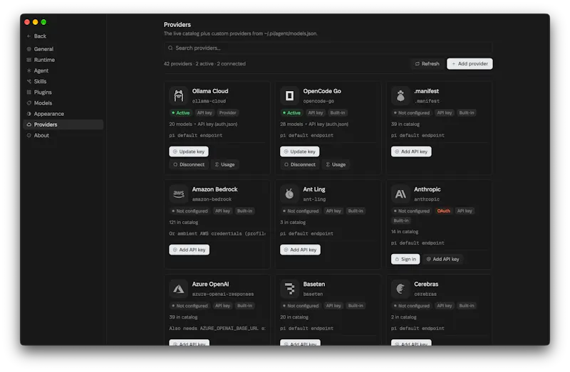This screenshot has width=570, height=372.
Task: Click the Active badge on Ollama Cloud
Action: 181,113
